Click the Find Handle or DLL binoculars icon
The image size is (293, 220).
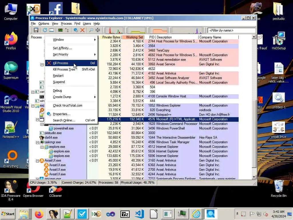click(91, 30)
